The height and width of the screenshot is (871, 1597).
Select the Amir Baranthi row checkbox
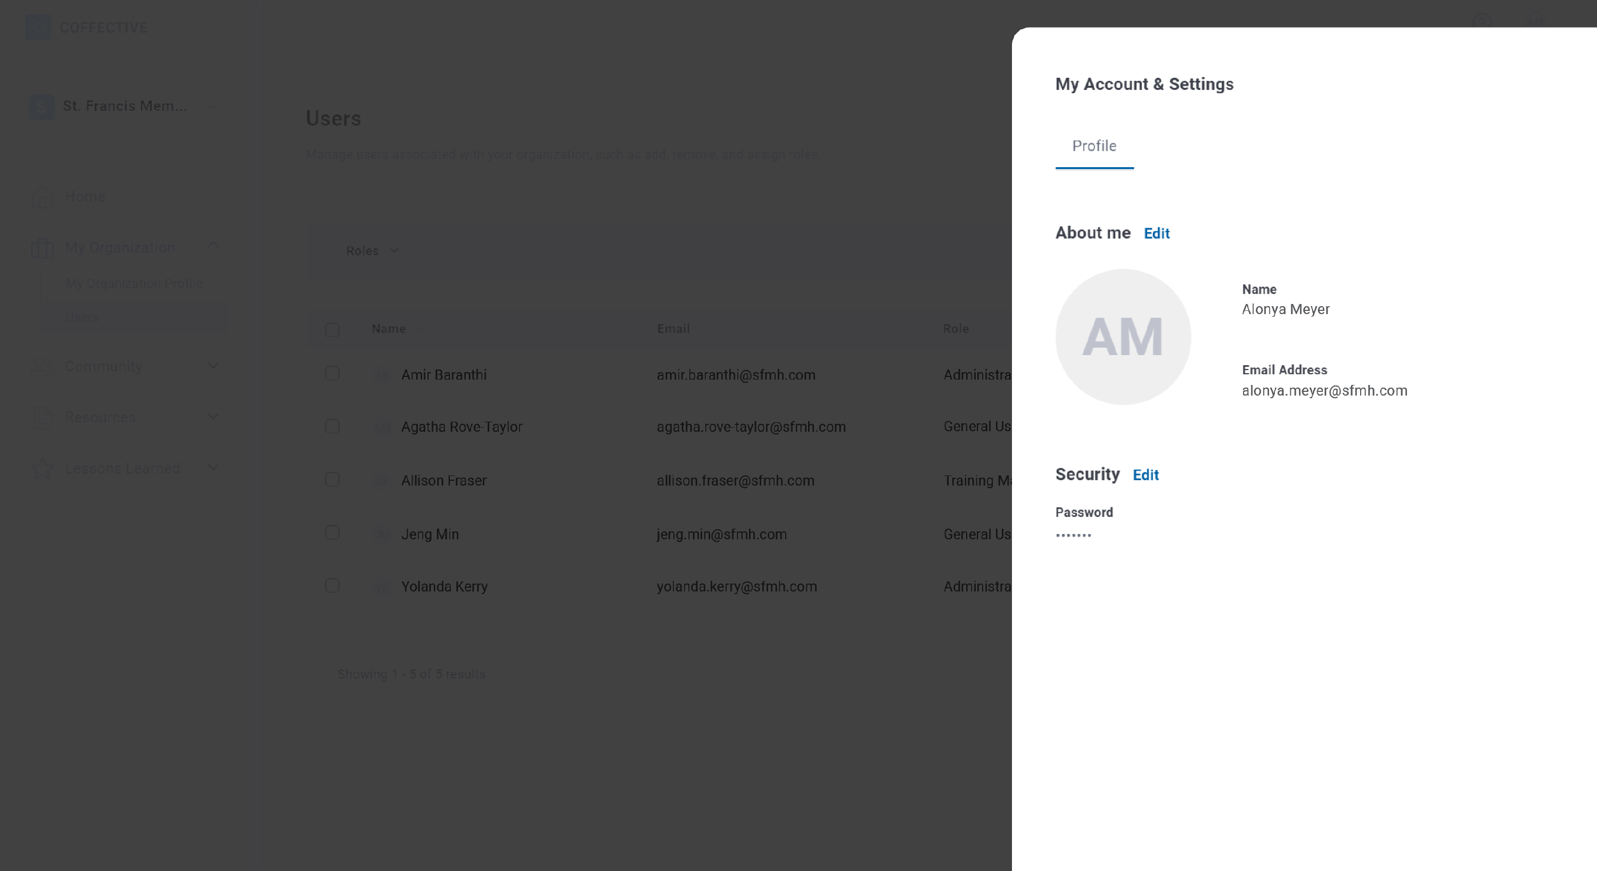[x=332, y=373]
